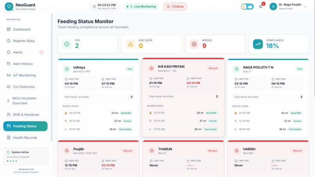Click the Missed badge on N R KAVI PRIYAN card
This screenshot has width=315, height=177.
tap(213, 68)
